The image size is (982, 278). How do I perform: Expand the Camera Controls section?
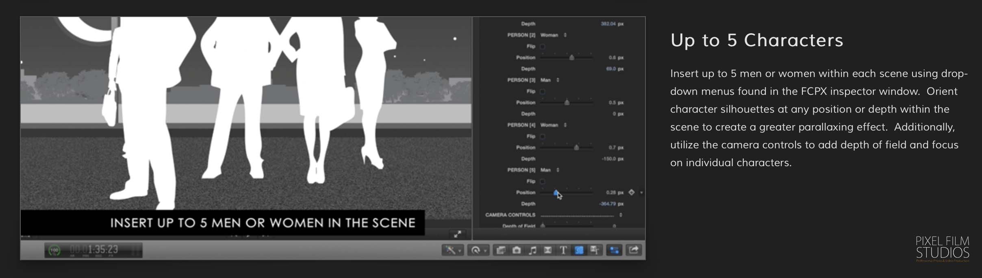click(620, 215)
